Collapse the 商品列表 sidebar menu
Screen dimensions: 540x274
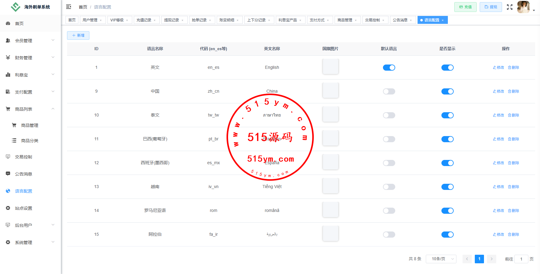[x=31, y=109]
